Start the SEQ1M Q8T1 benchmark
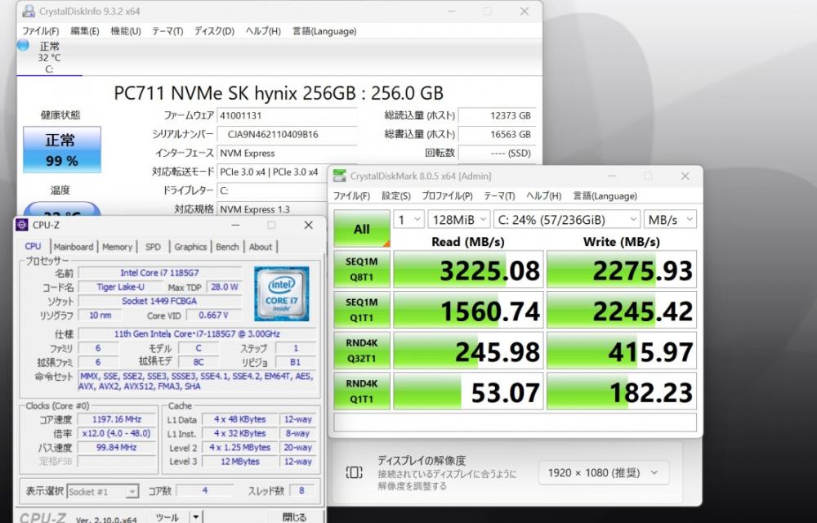This screenshot has height=523, width=817. click(x=362, y=270)
